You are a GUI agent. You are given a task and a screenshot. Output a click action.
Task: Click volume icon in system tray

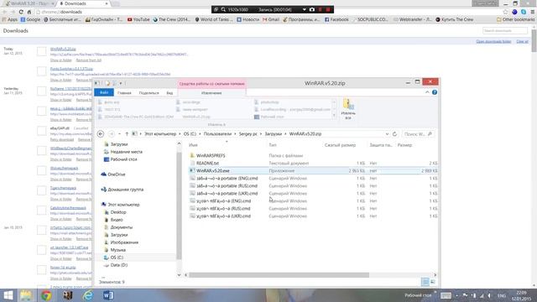(x=490, y=295)
